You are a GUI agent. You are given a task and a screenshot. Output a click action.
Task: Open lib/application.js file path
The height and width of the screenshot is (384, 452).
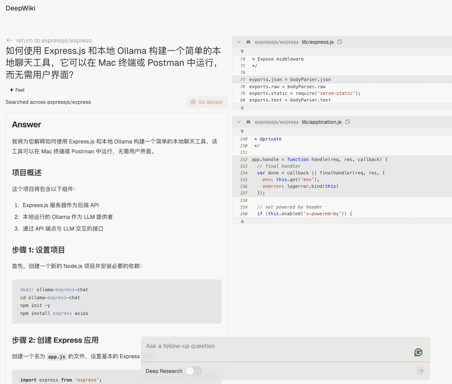321,122
